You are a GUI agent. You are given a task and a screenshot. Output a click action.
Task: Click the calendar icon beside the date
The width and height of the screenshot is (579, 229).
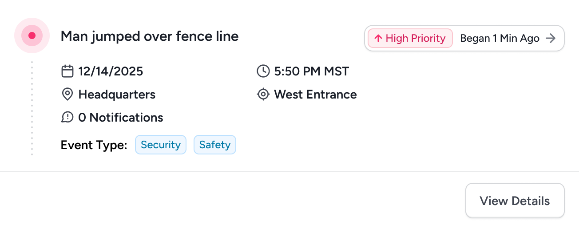67,71
